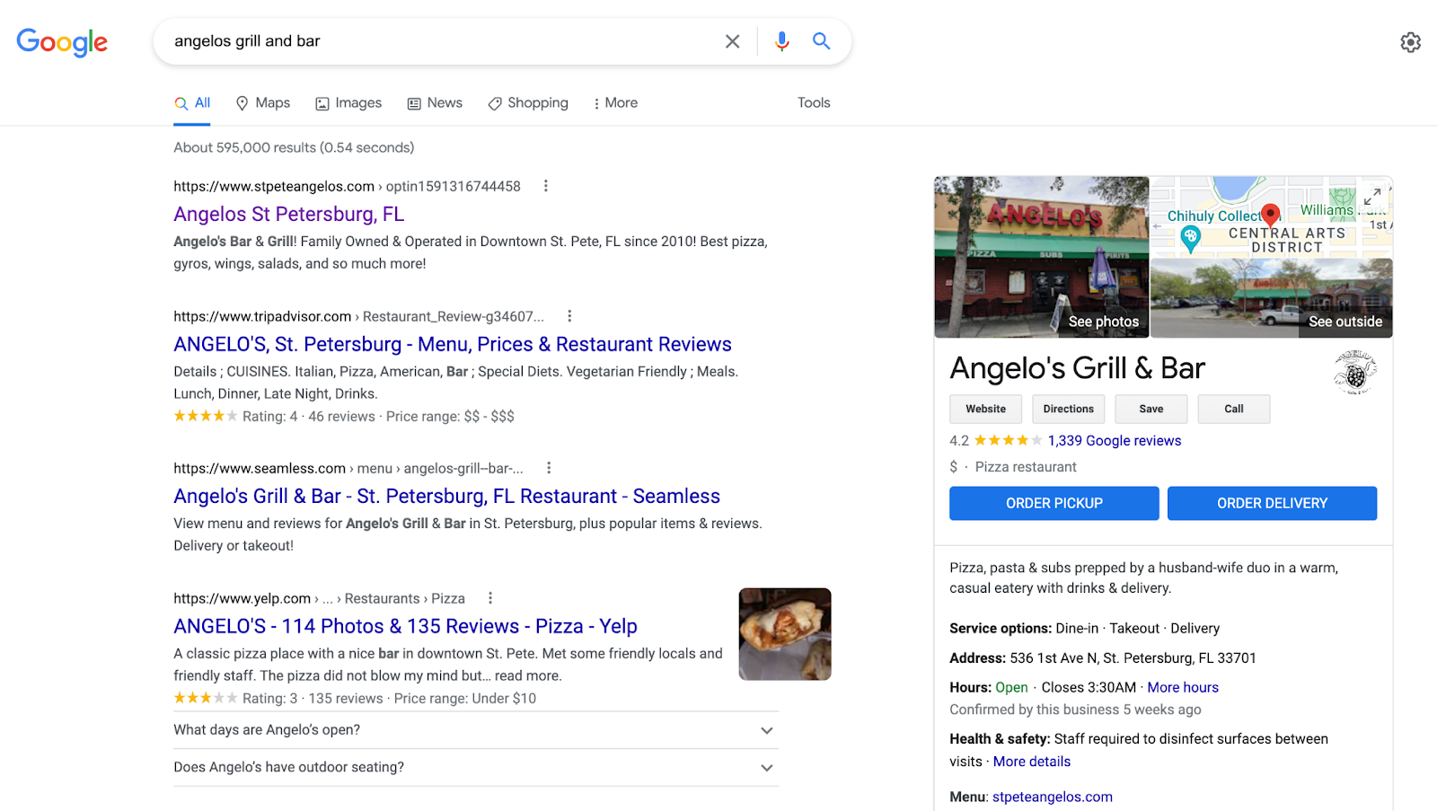This screenshot has height=811, width=1437.
Task: Switch to the News tab
Action: point(435,103)
